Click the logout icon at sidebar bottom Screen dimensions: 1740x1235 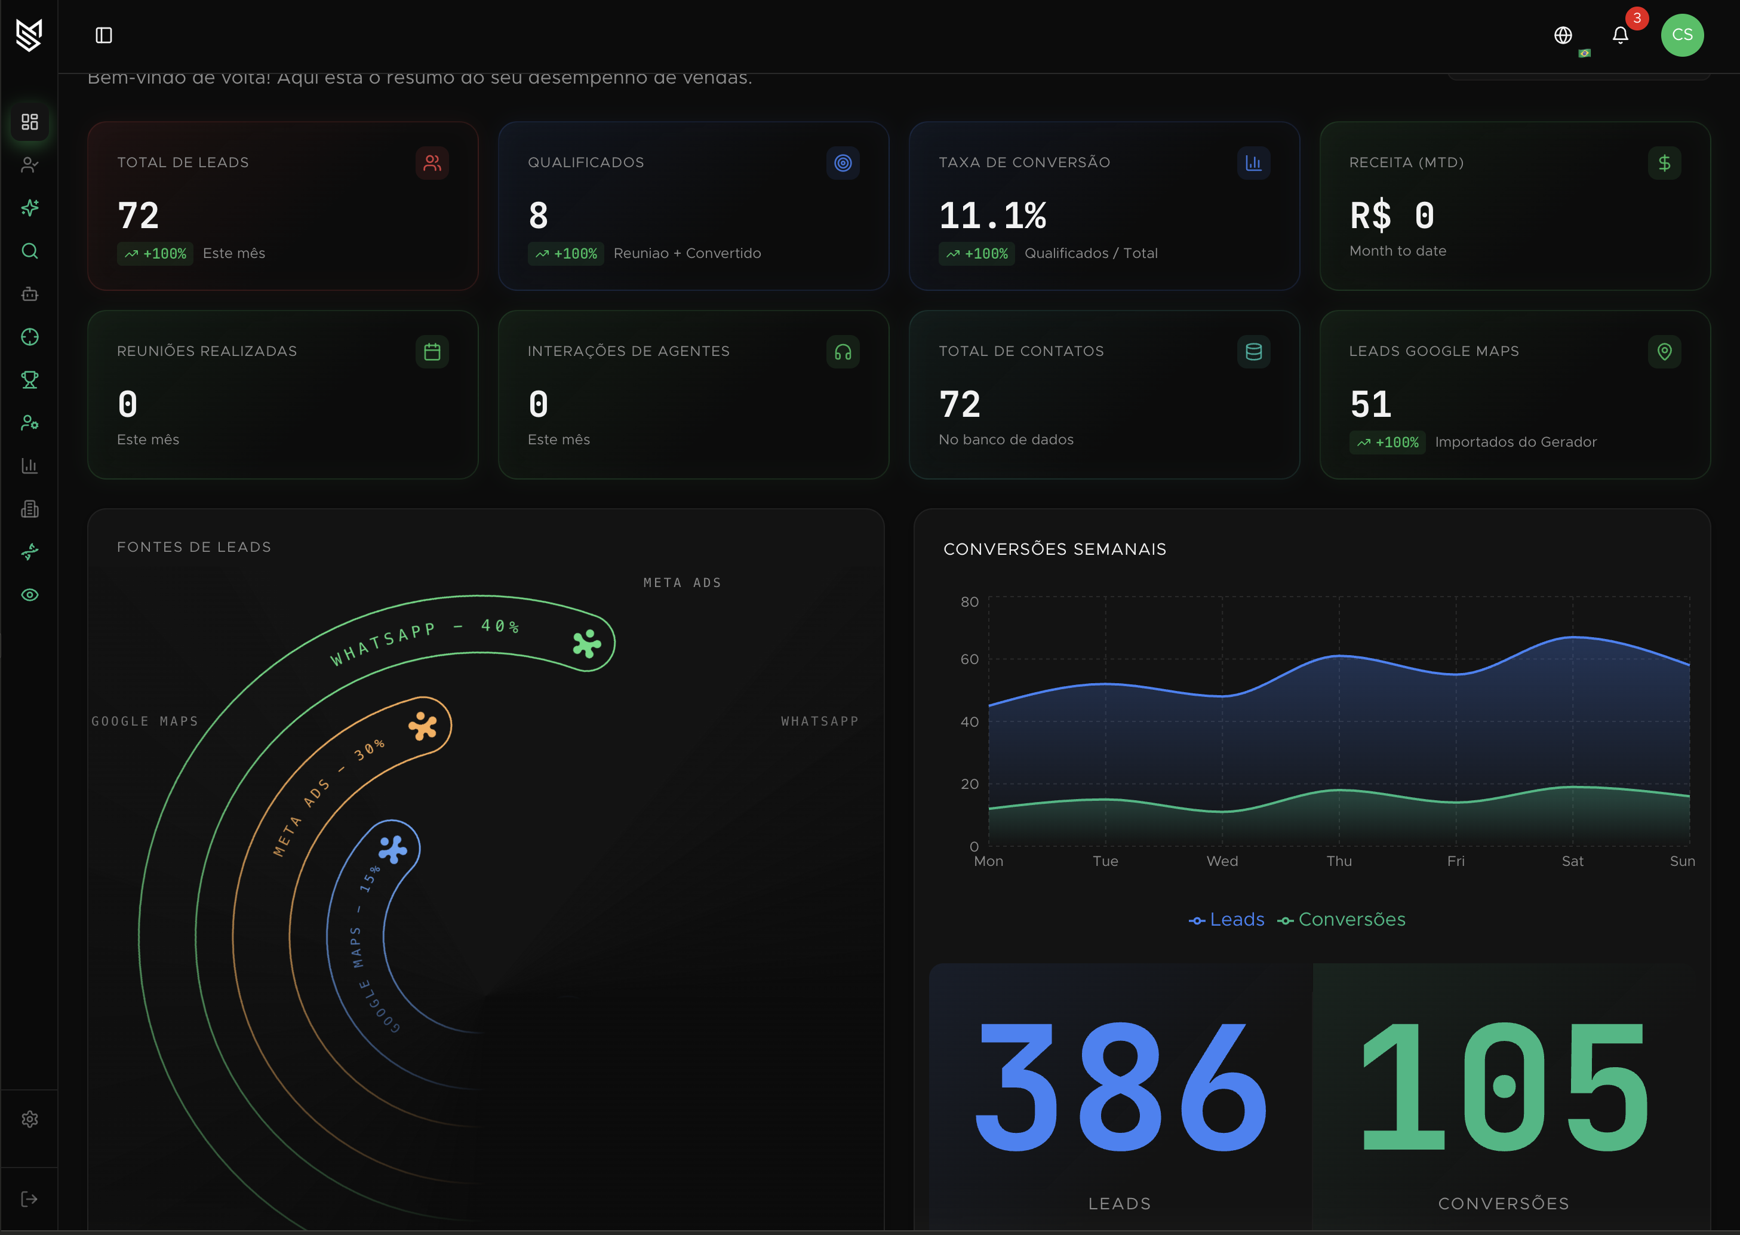[30, 1199]
